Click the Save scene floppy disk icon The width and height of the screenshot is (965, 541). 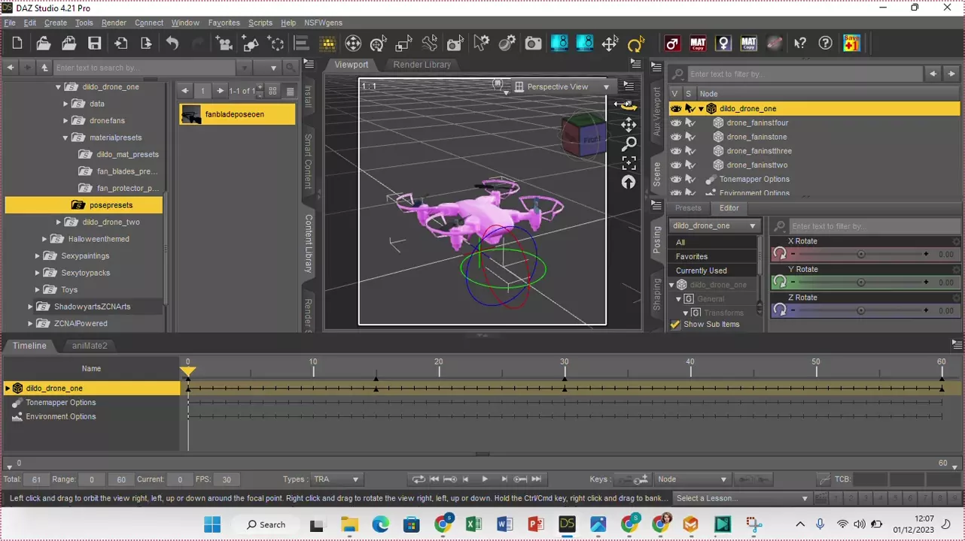pos(94,44)
